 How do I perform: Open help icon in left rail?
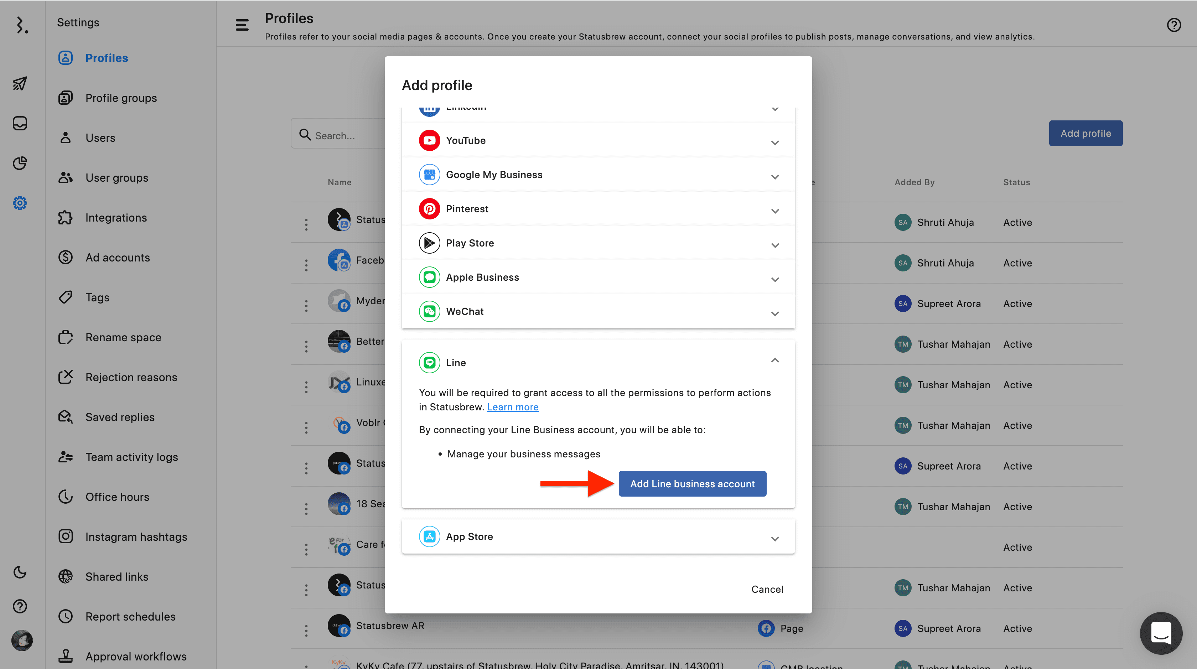click(20, 606)
